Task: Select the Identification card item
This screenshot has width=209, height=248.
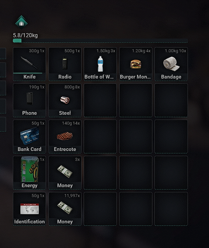Action: coord(29,209)
